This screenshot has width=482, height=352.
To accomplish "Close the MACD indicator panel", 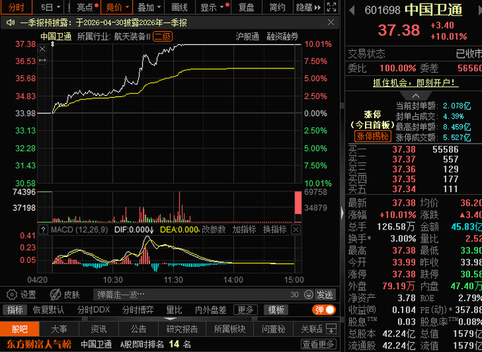I will pos(296,230).
